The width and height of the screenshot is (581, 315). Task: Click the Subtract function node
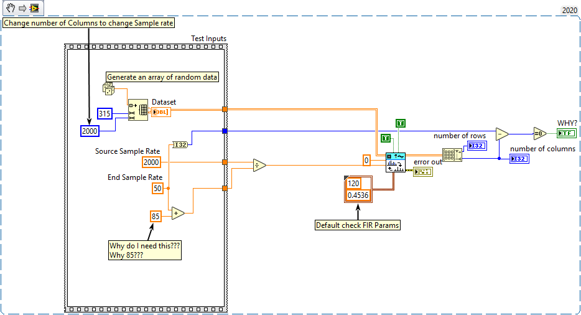tap(502, 133)
